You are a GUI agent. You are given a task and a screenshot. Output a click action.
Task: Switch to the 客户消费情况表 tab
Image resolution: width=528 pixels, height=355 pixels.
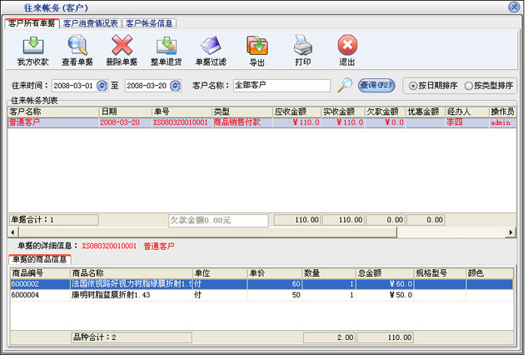[91, 23]
